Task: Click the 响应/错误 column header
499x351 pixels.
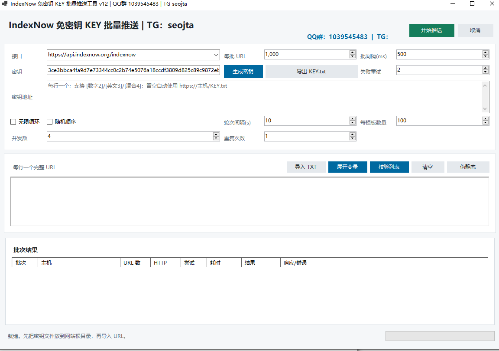Action: (384, 262)
